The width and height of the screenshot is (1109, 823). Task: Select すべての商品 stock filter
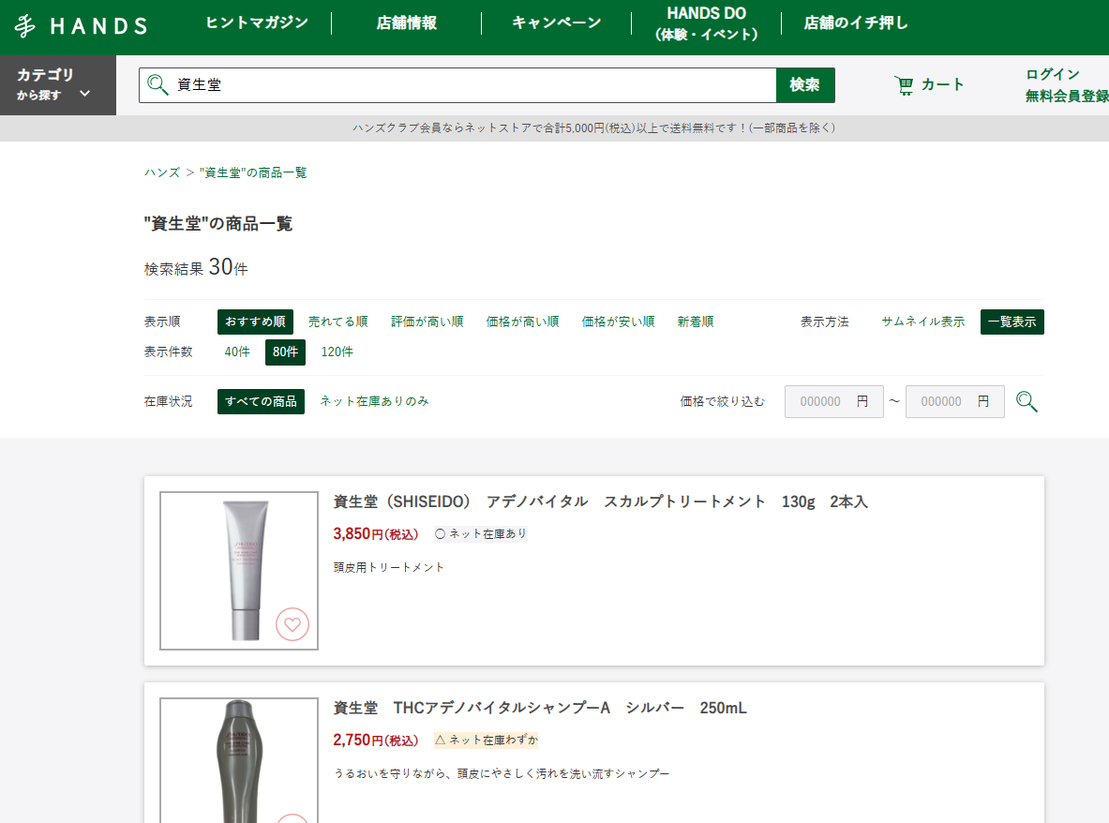[x=261, y=401]
